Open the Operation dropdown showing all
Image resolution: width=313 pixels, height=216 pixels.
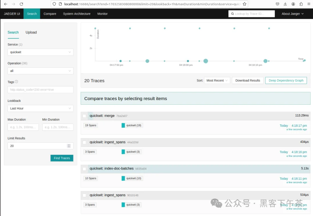40,71
